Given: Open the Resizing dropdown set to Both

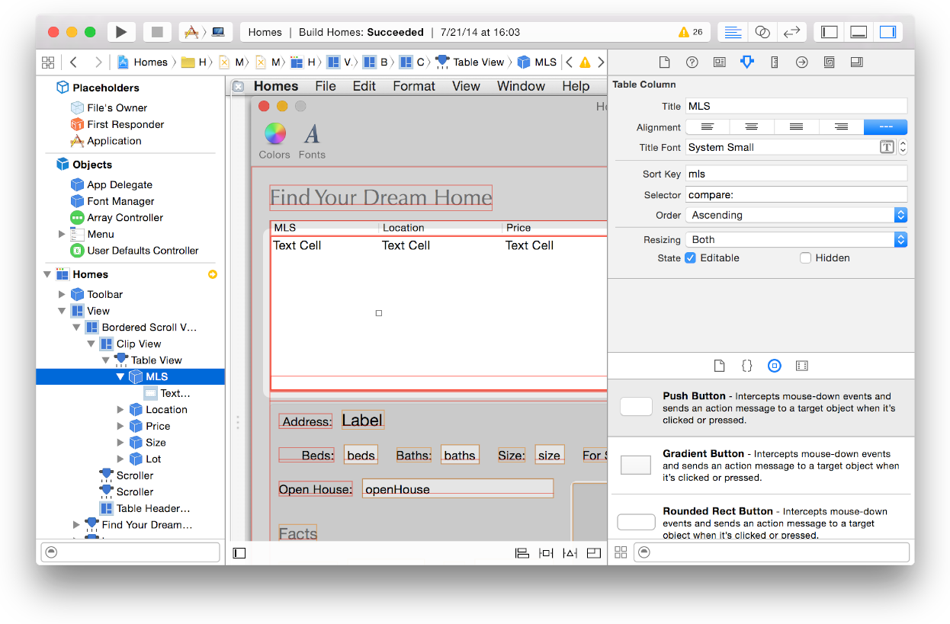Looking at the screenshot, I should 900,238.
